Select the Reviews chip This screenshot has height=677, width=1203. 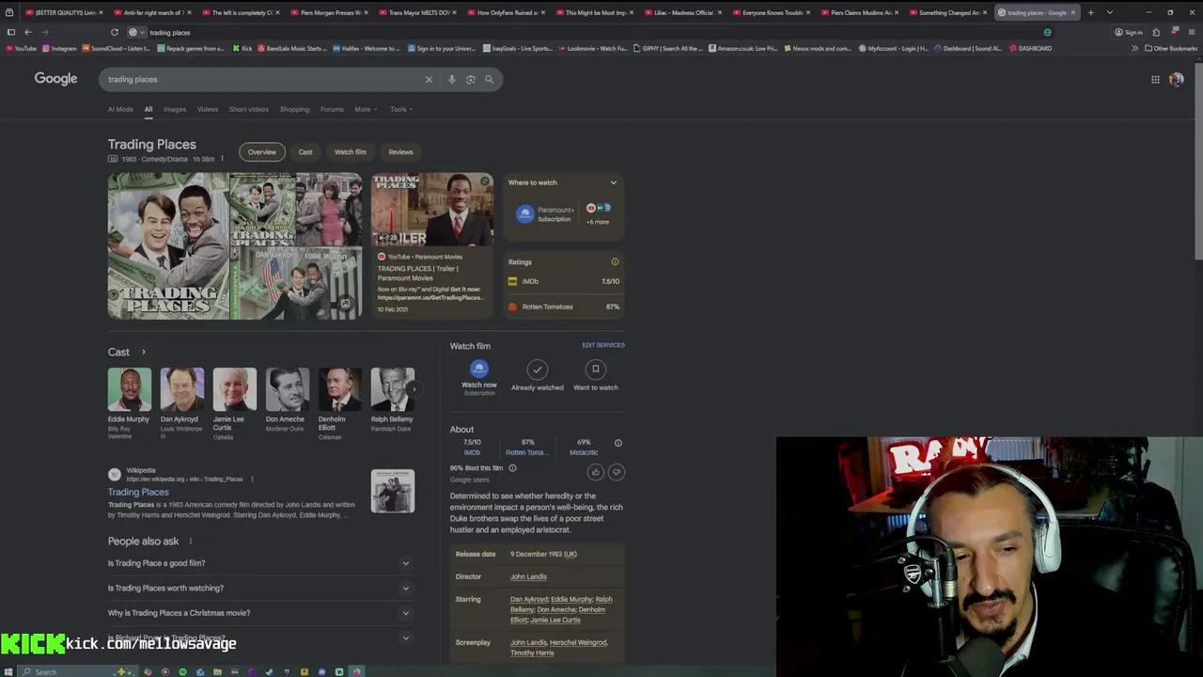(400, 152)
